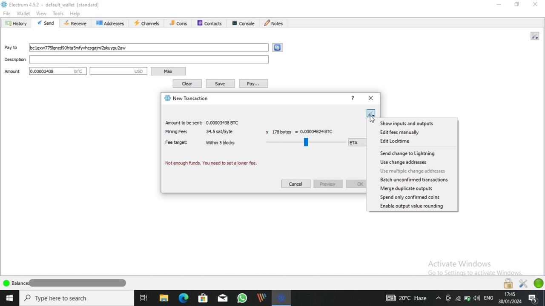Open the tools icon at top right of Send tab
This screenshot has height=306, width=545.
(535, 36)
